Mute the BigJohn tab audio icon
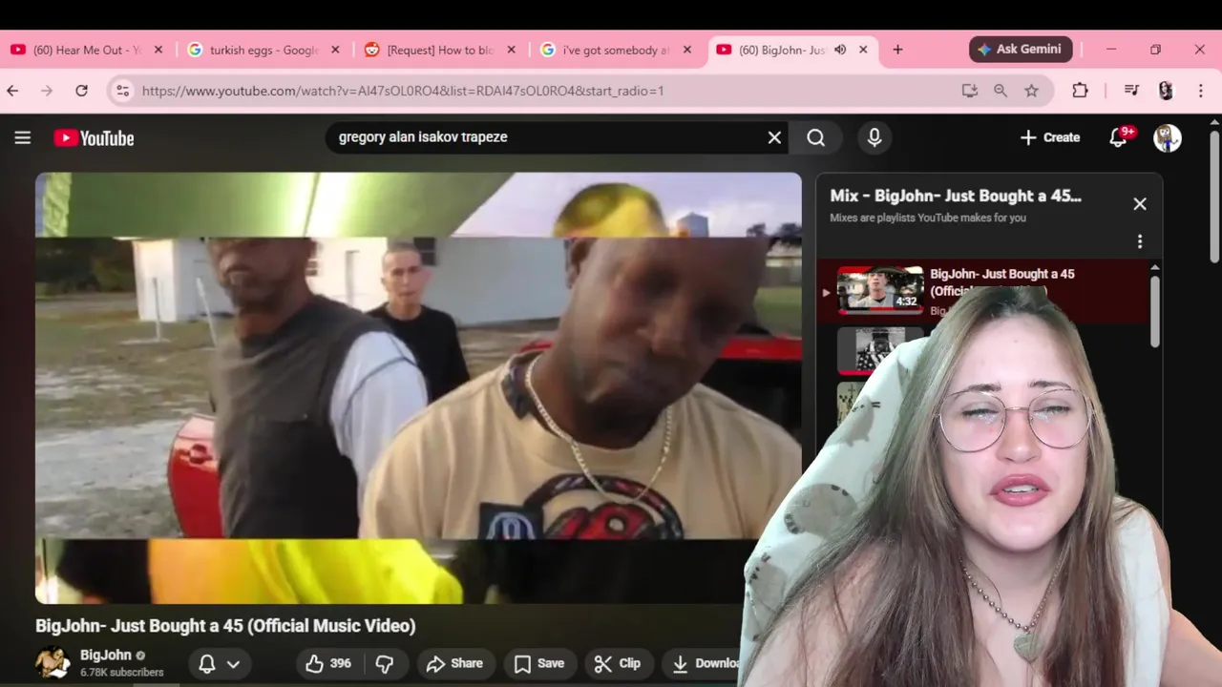 (x=840, y=50)
